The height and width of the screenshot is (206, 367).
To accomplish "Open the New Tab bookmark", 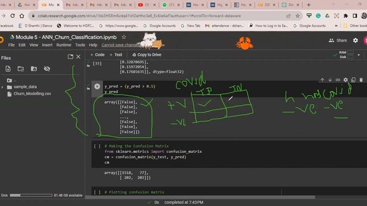I will coord(190,26).
